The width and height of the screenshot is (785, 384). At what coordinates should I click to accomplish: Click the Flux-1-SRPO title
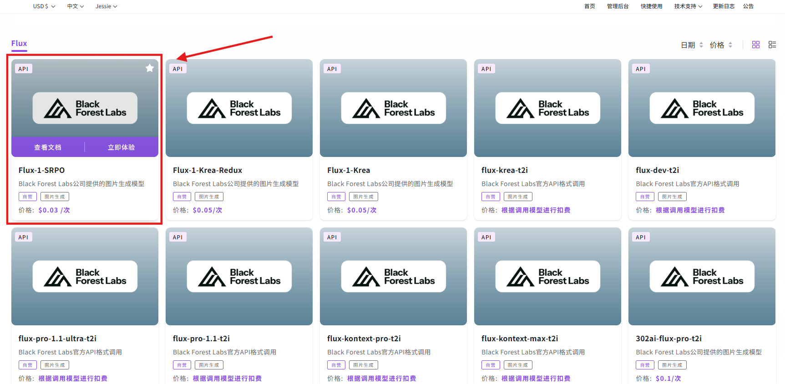pyautogui.click(x=41, y=170)
